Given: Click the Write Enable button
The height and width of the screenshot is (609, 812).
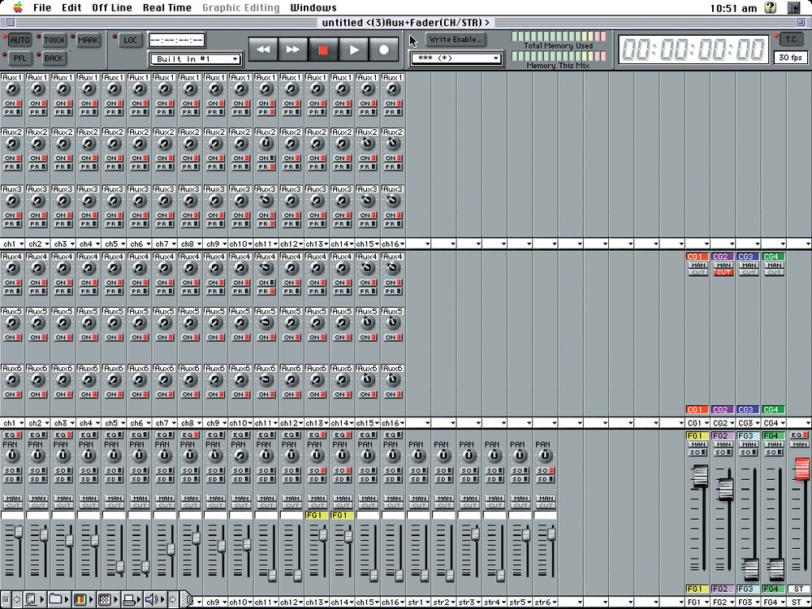Looking at the screenshot, I should pyautogui.click(x=456, y=39).
